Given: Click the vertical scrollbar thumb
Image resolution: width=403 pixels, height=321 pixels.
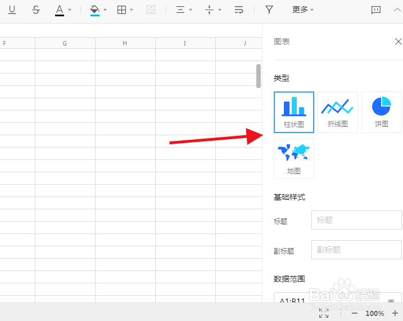Looking at the screenshot, I should click(259, 76).
